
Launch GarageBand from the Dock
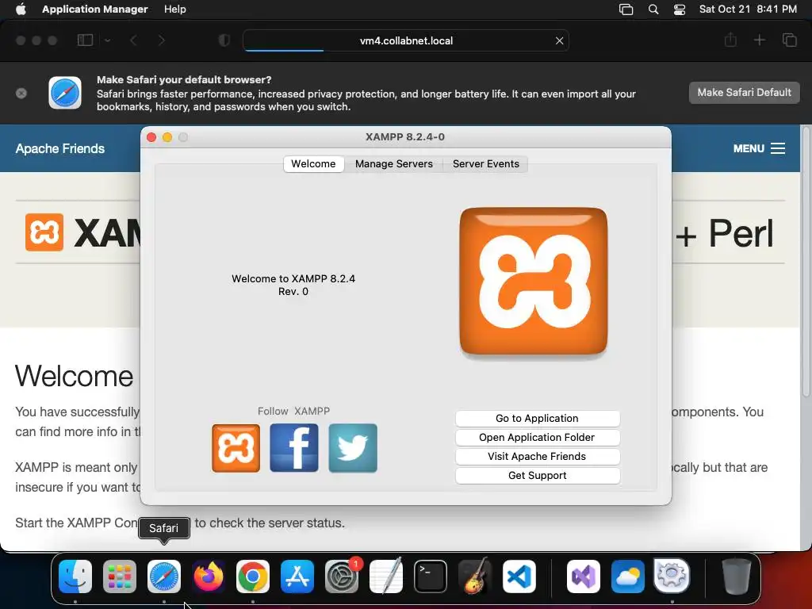point(475,576)
